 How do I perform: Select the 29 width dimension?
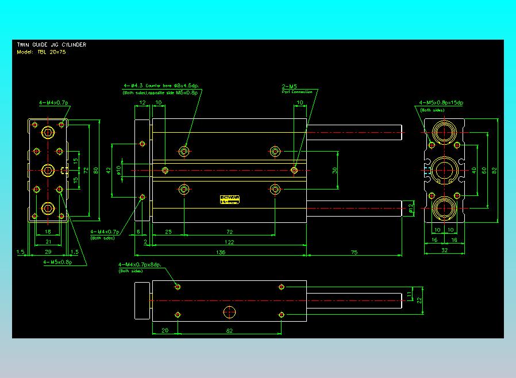[48, 252]
